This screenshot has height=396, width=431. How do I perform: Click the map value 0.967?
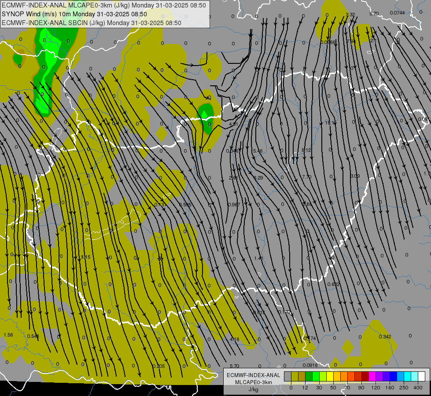(x=234, y=205)
